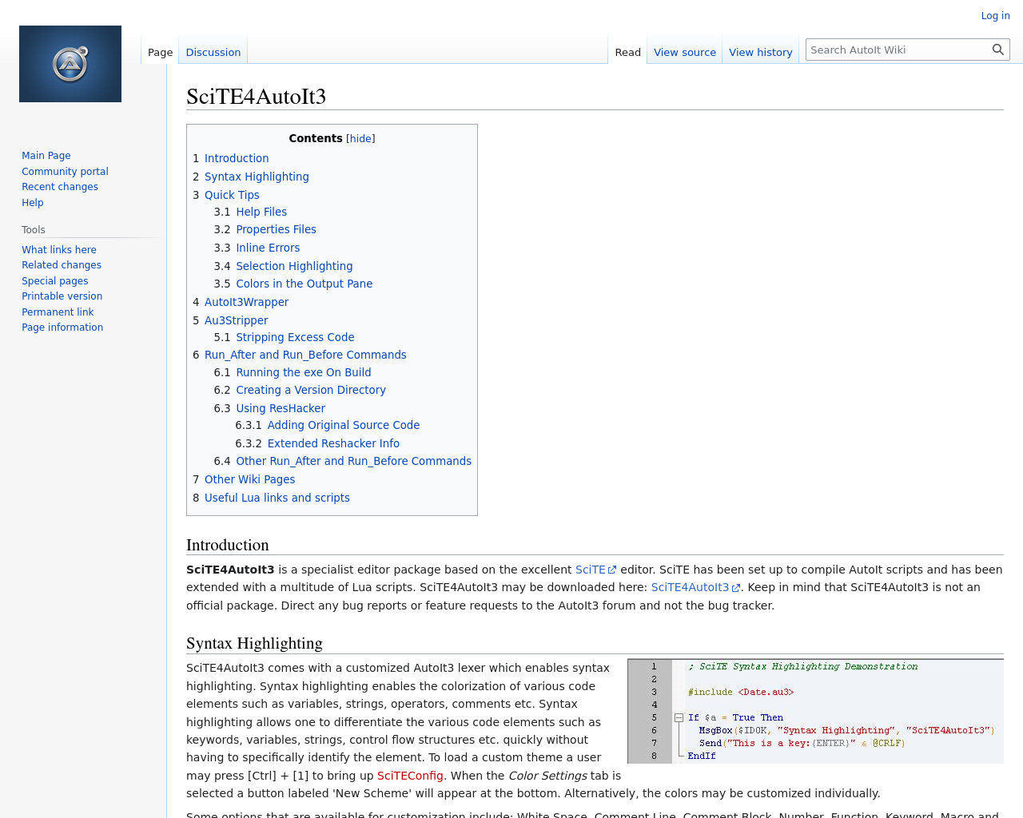Open SciTE4AutoIt3 download link

[x=695, y=587]
